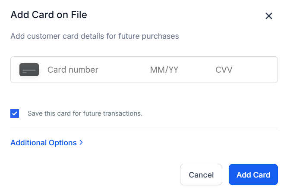
Task: Click the 'Save this card for future transactions' label
Action: point(85,114)
